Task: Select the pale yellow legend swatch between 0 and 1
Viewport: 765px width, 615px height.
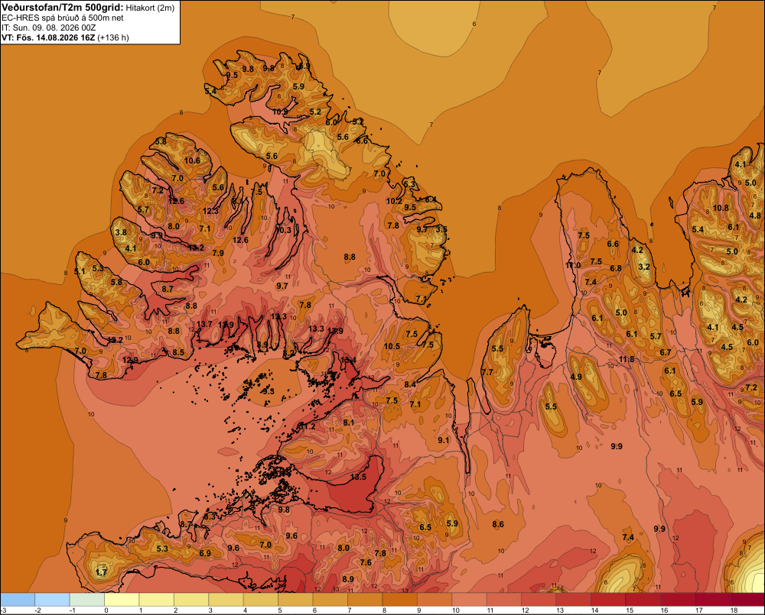Action: (122, 600)
